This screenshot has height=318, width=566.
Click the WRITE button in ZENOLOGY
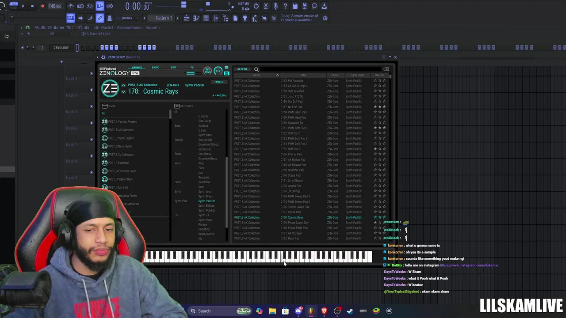219,82
